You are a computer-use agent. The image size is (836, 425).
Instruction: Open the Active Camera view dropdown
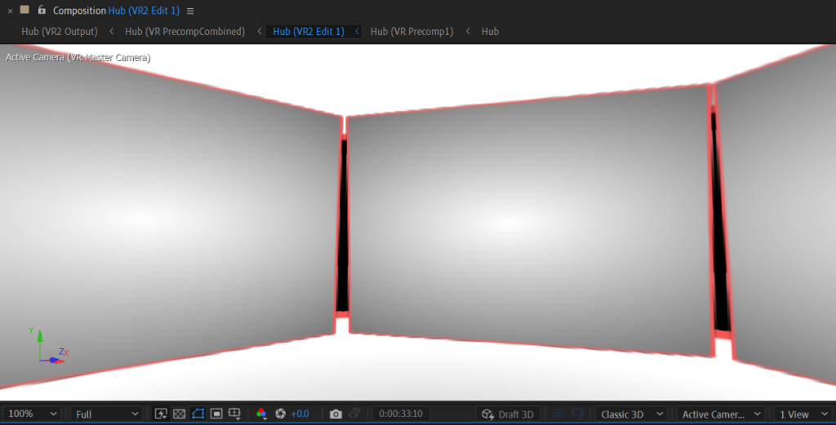[722, 414]
